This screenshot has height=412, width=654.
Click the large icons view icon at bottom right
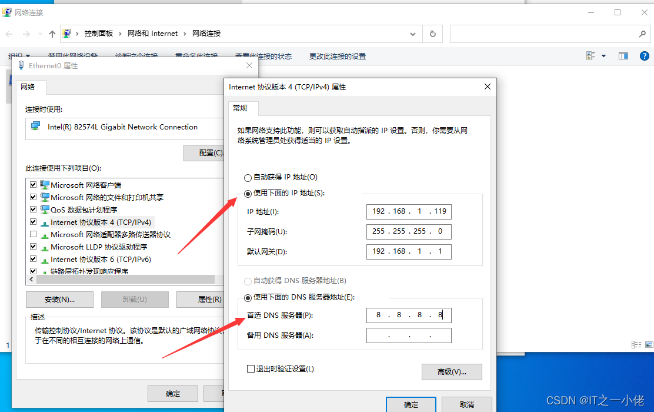(649, 344)
